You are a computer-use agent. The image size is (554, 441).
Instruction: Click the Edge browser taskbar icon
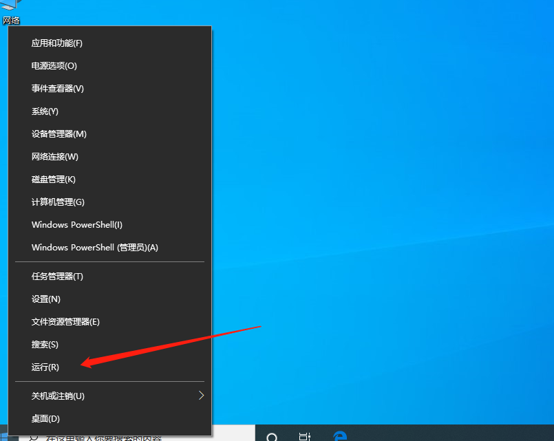click(x=339, y=436)
